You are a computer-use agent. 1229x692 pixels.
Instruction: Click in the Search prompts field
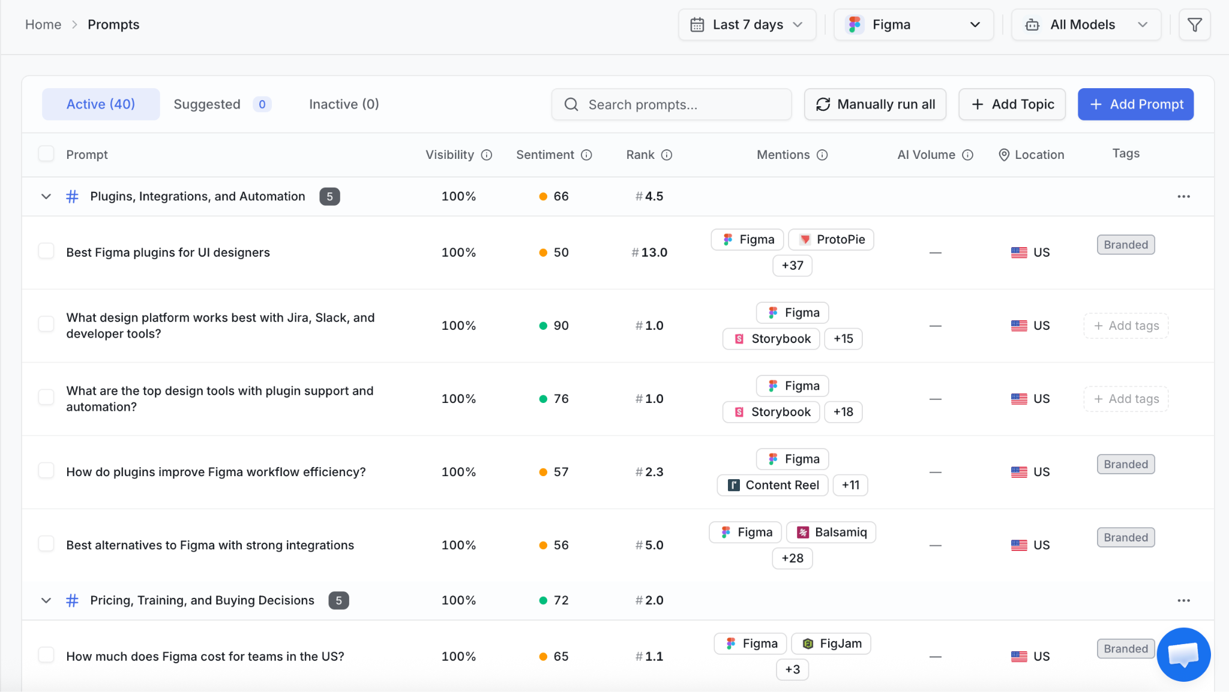point(672,104)
